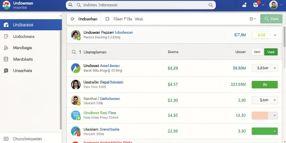Open the dropdown in Uncloved Adierl Berian row
Image resolution: width=286 pixels, height=143 pixels.
point(265,68)
